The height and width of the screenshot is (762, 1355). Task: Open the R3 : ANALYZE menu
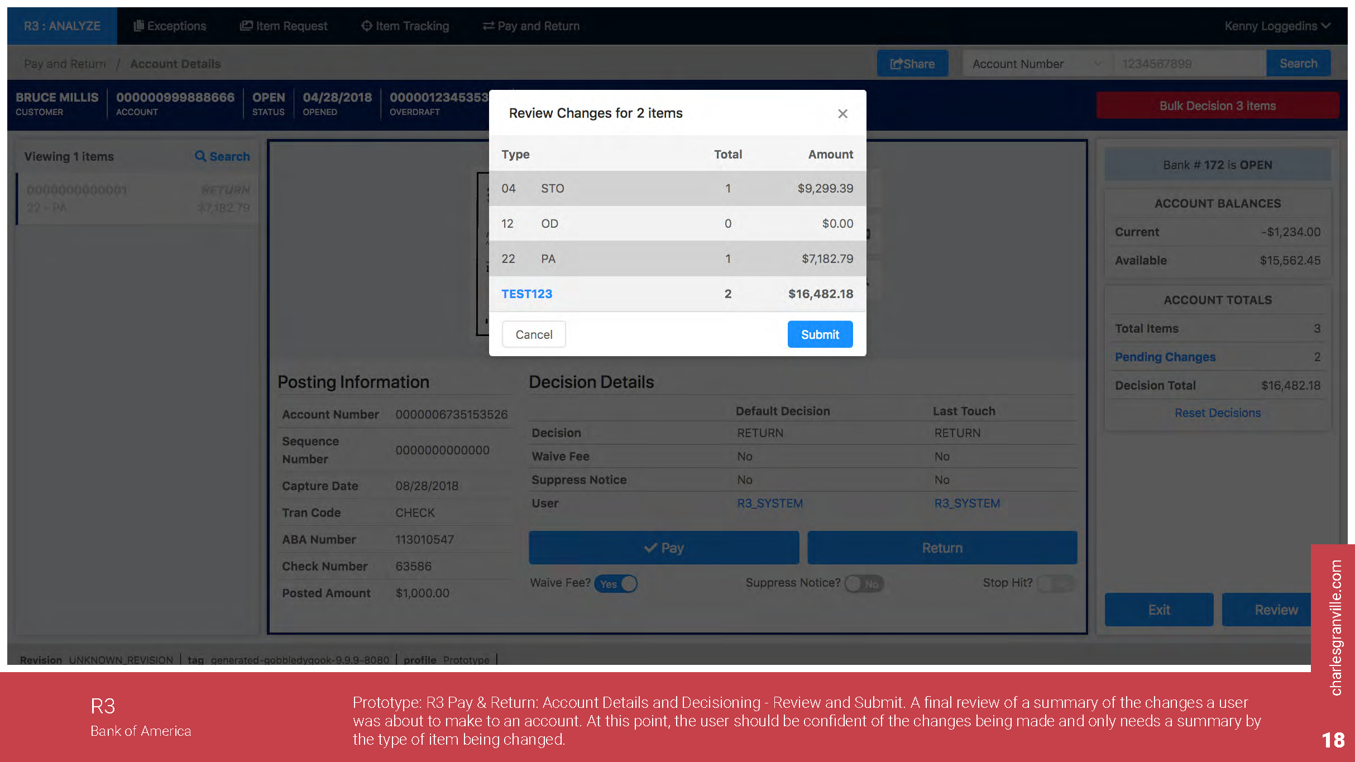(62, 26)
